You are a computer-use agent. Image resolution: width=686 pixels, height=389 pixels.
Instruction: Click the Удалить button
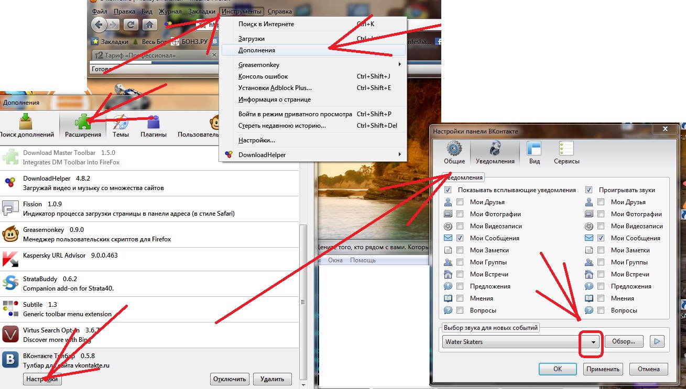(x=272, y=379)
